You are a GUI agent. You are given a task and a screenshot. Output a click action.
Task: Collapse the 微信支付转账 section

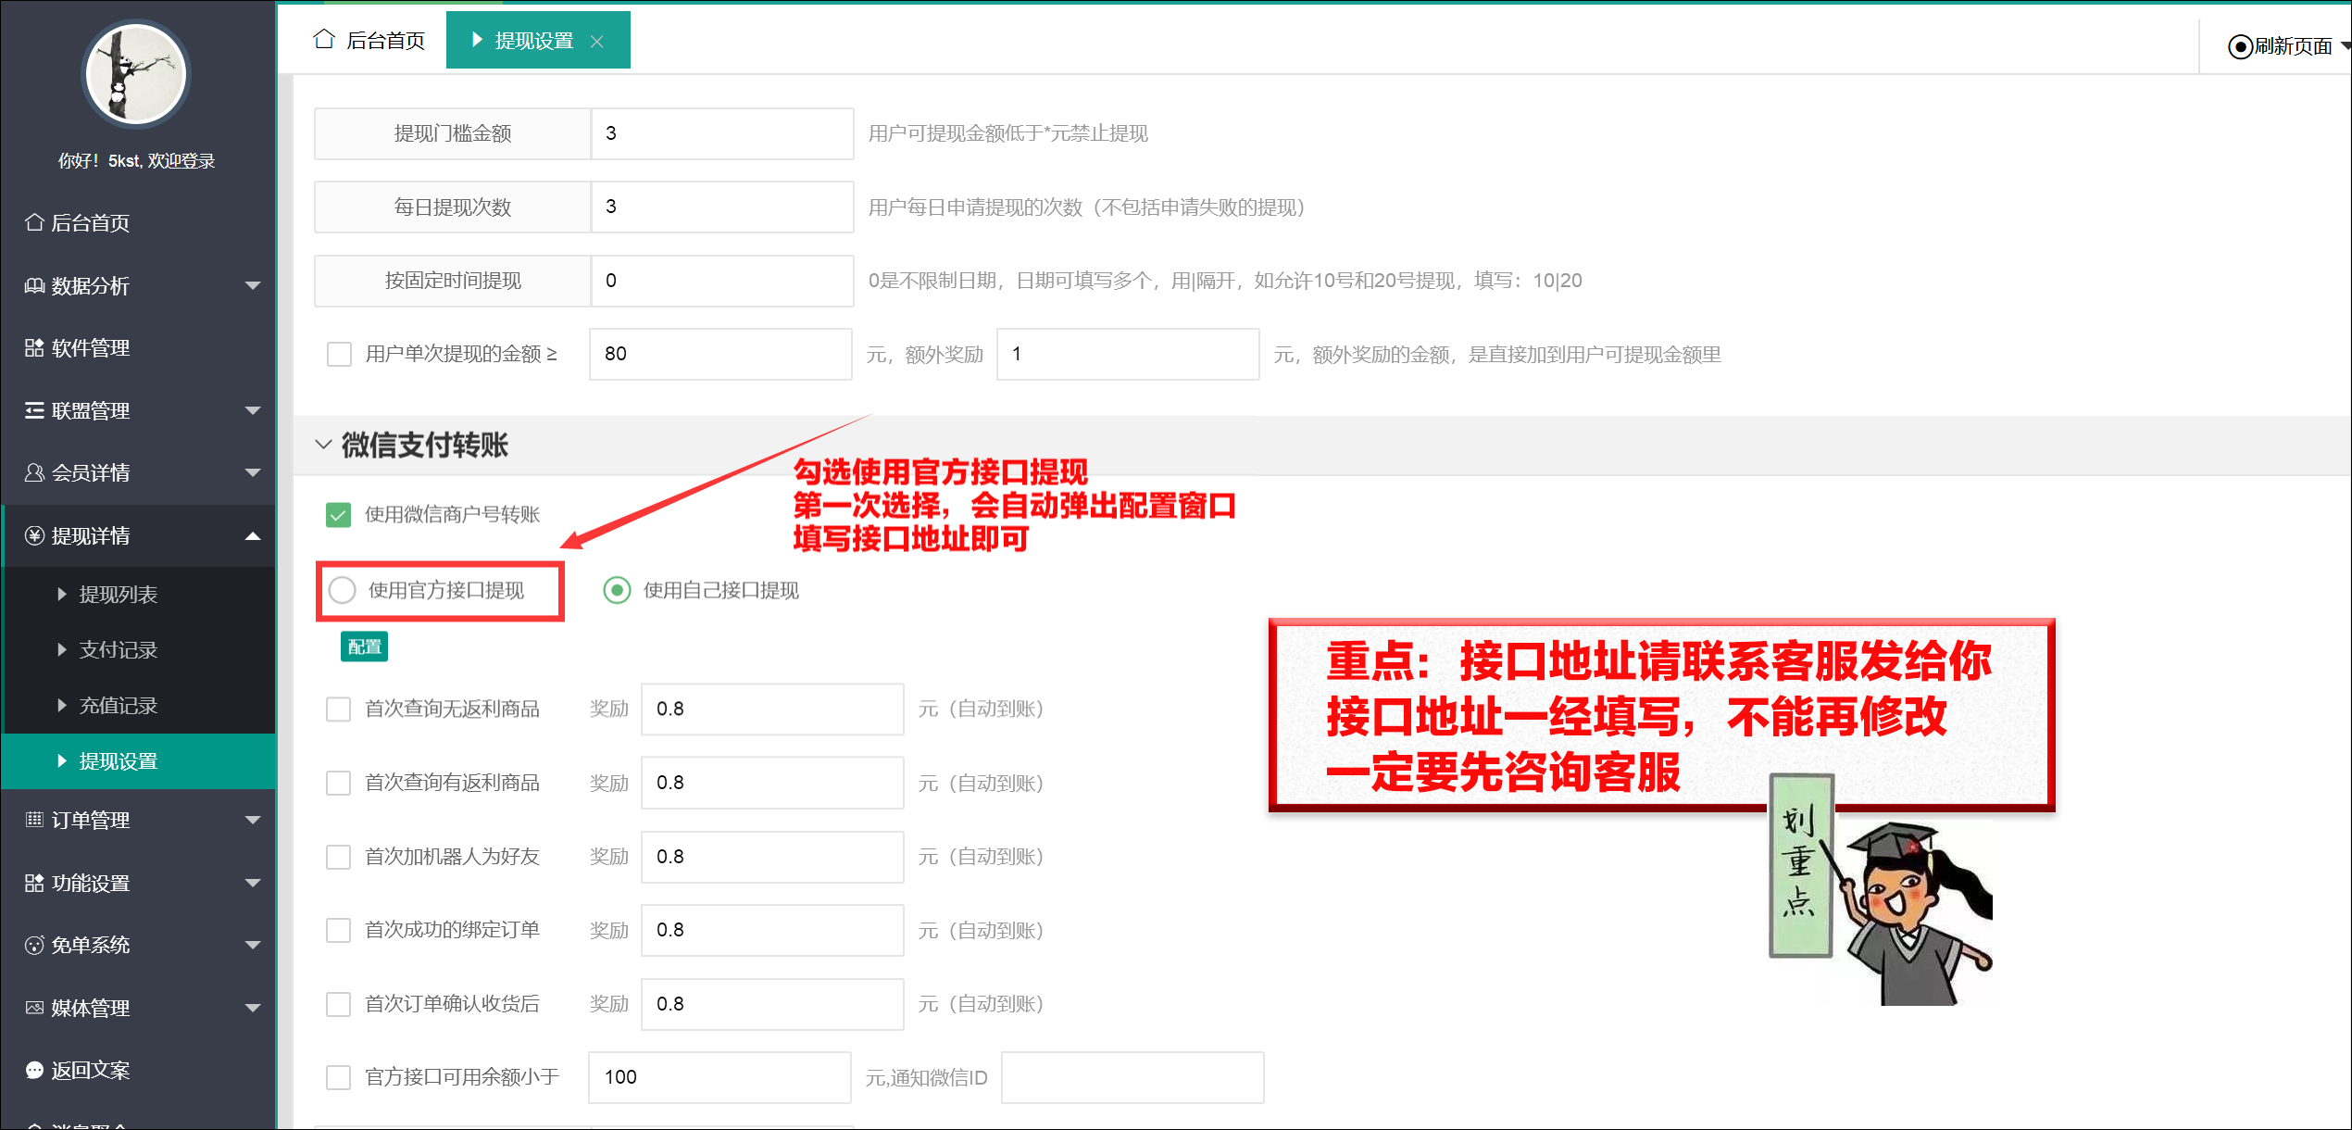coord(323,445)
